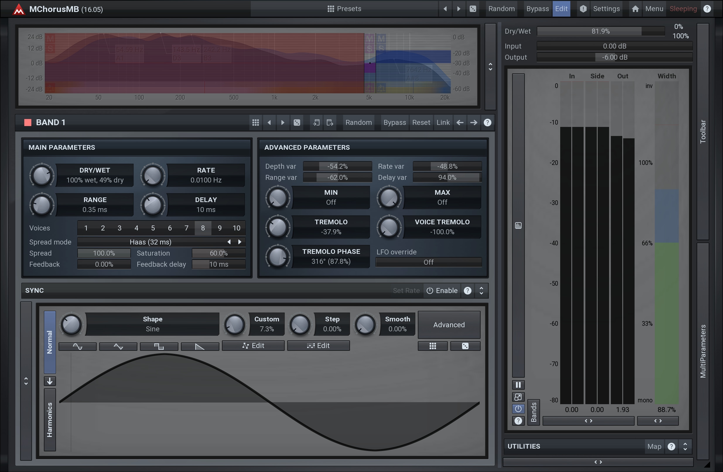This screenshot has height=472, width=723.
Task: Switch to the Harmonics tab
Action: pos(50,420)
